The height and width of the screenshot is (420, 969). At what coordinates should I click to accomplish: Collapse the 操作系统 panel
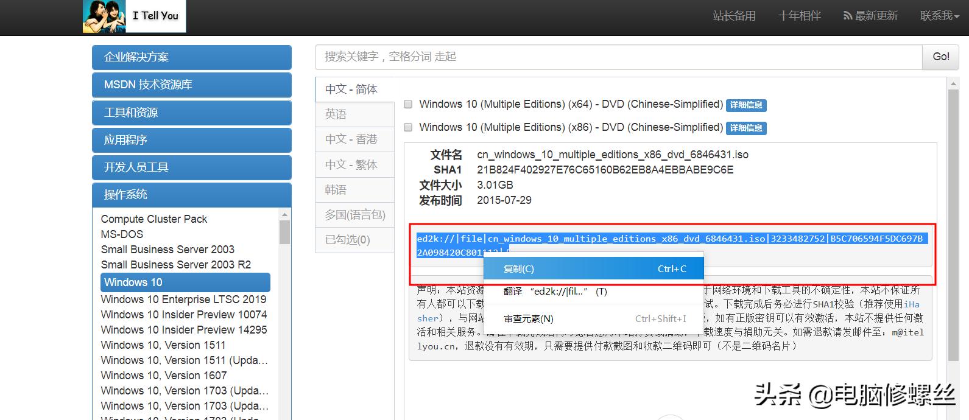192,195
